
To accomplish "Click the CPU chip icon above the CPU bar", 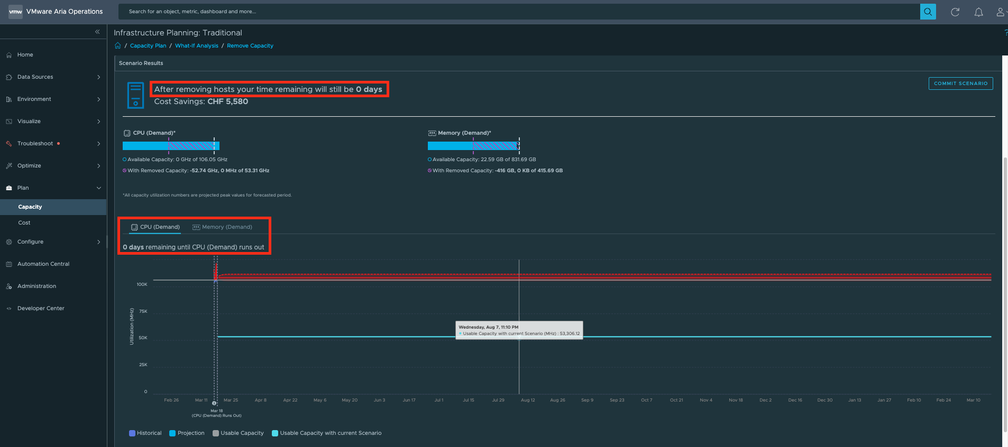I will click(x=127, y=133).
